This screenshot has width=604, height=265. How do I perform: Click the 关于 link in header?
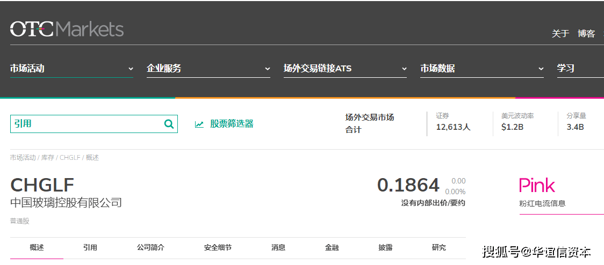point(560,33)
